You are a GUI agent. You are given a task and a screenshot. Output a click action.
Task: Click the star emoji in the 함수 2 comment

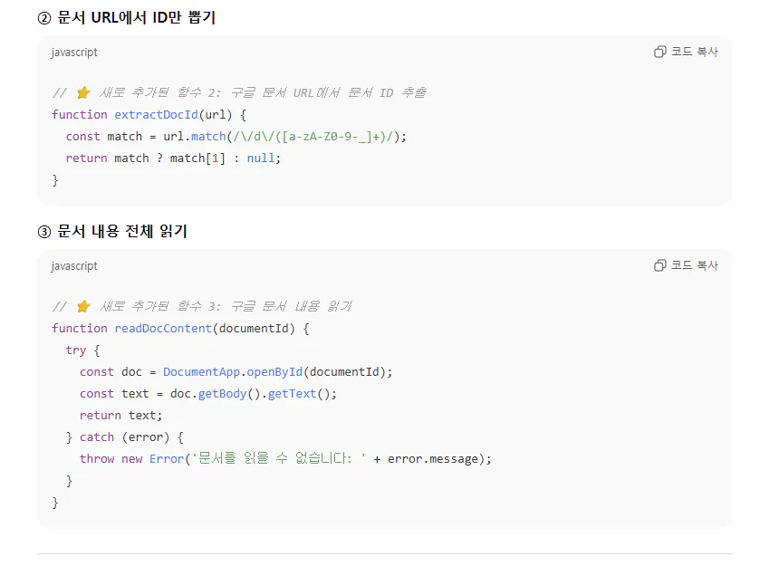click(x=83, y=92)
